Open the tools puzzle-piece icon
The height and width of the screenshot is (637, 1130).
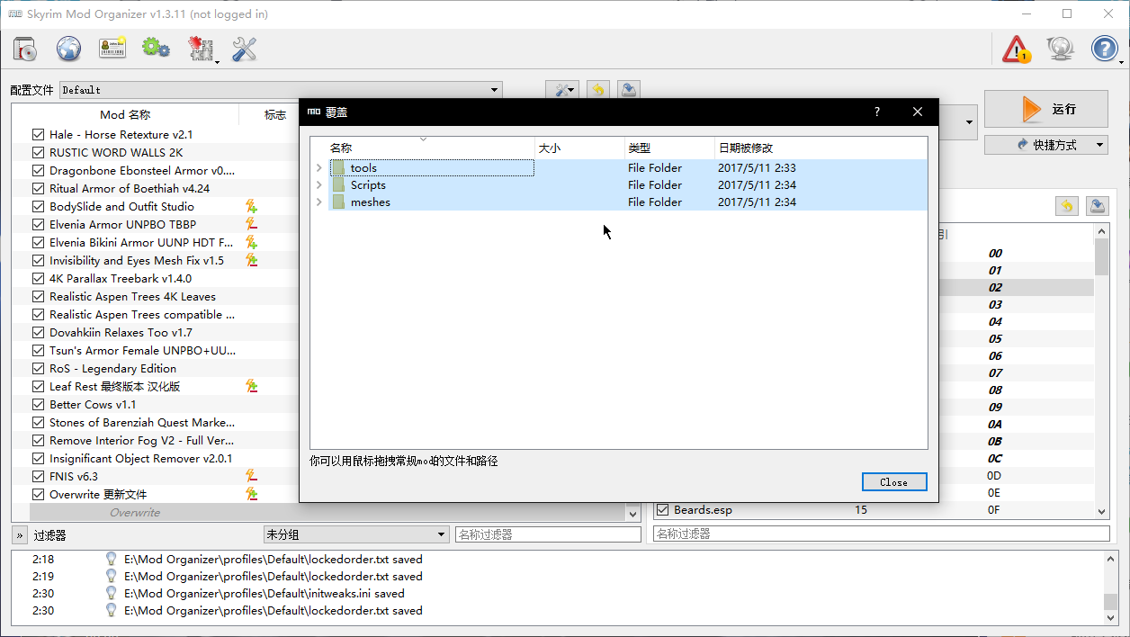(201, 49)
